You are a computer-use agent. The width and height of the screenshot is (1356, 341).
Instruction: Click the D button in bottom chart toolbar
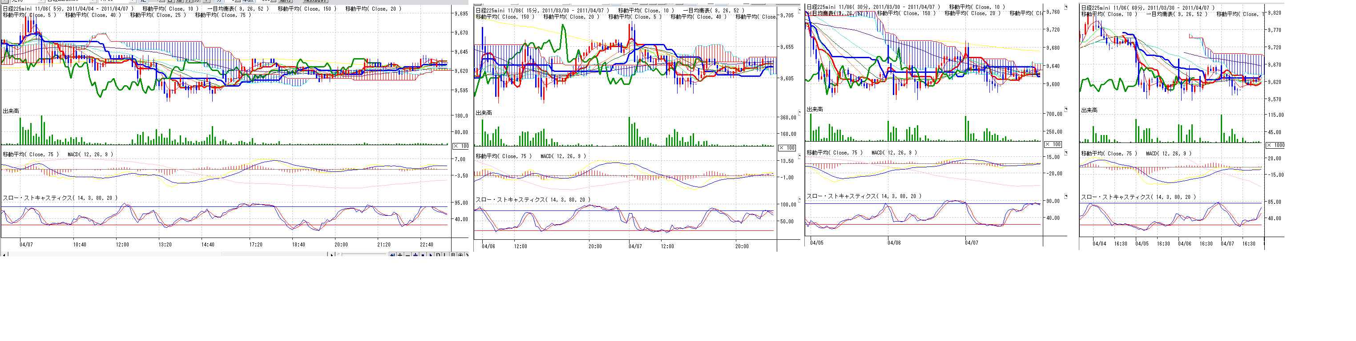click(439, 255)
